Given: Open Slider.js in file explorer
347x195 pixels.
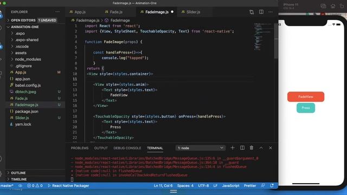Looking at the screenshot, I should (x=22, y=118).
